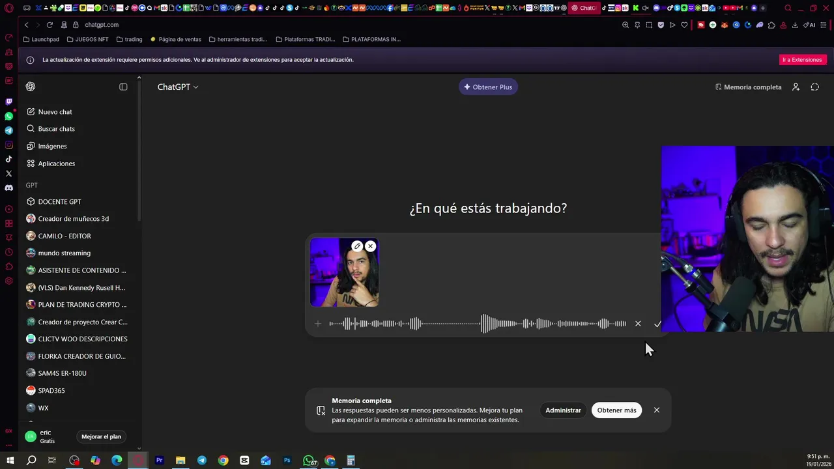Open the PLATAFORMAS IN... bookmarks folder

pos(371,39)
